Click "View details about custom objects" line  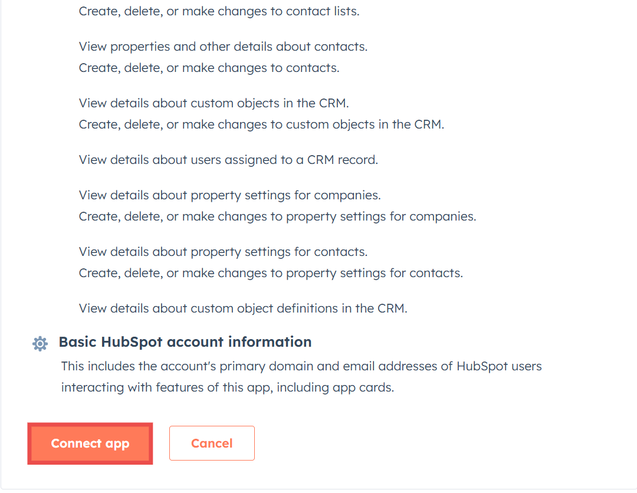(214, 103)
